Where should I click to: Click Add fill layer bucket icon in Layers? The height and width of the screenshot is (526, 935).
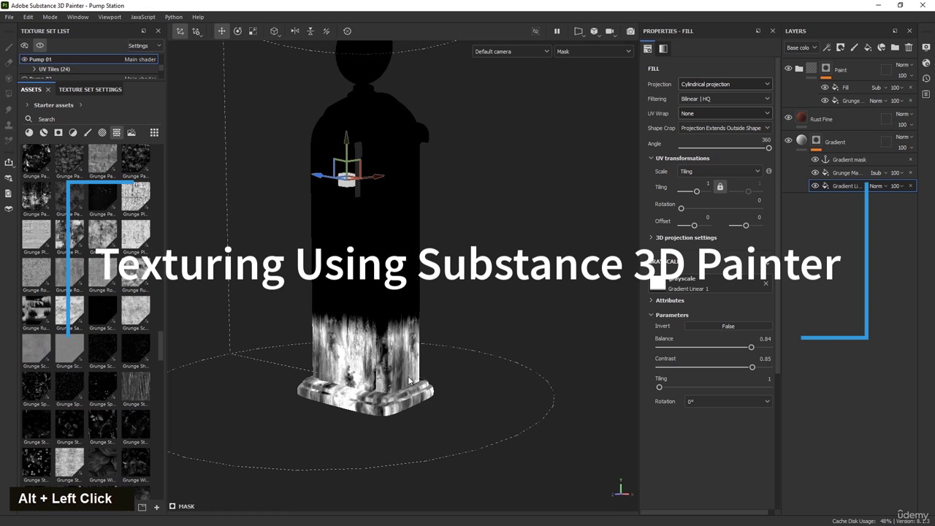(x=868, y=47)
